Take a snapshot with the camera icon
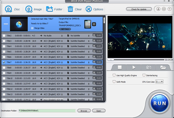 coord(148,67)
